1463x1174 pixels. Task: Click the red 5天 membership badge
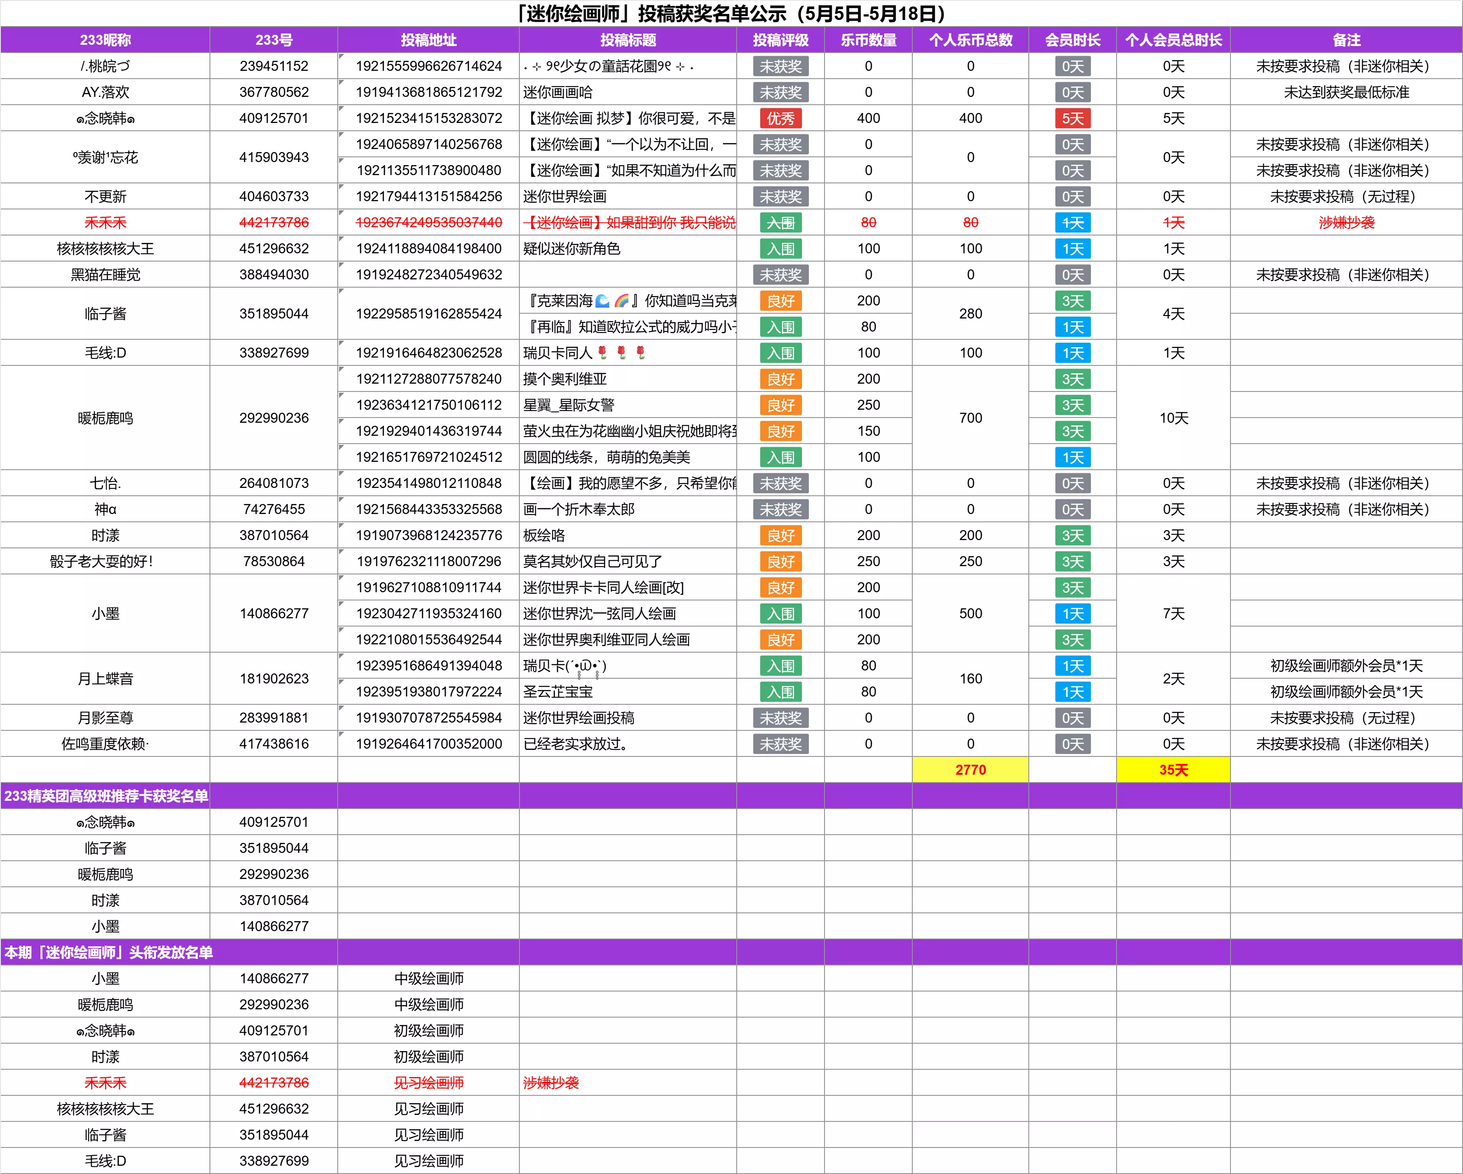coord(1072,119)
